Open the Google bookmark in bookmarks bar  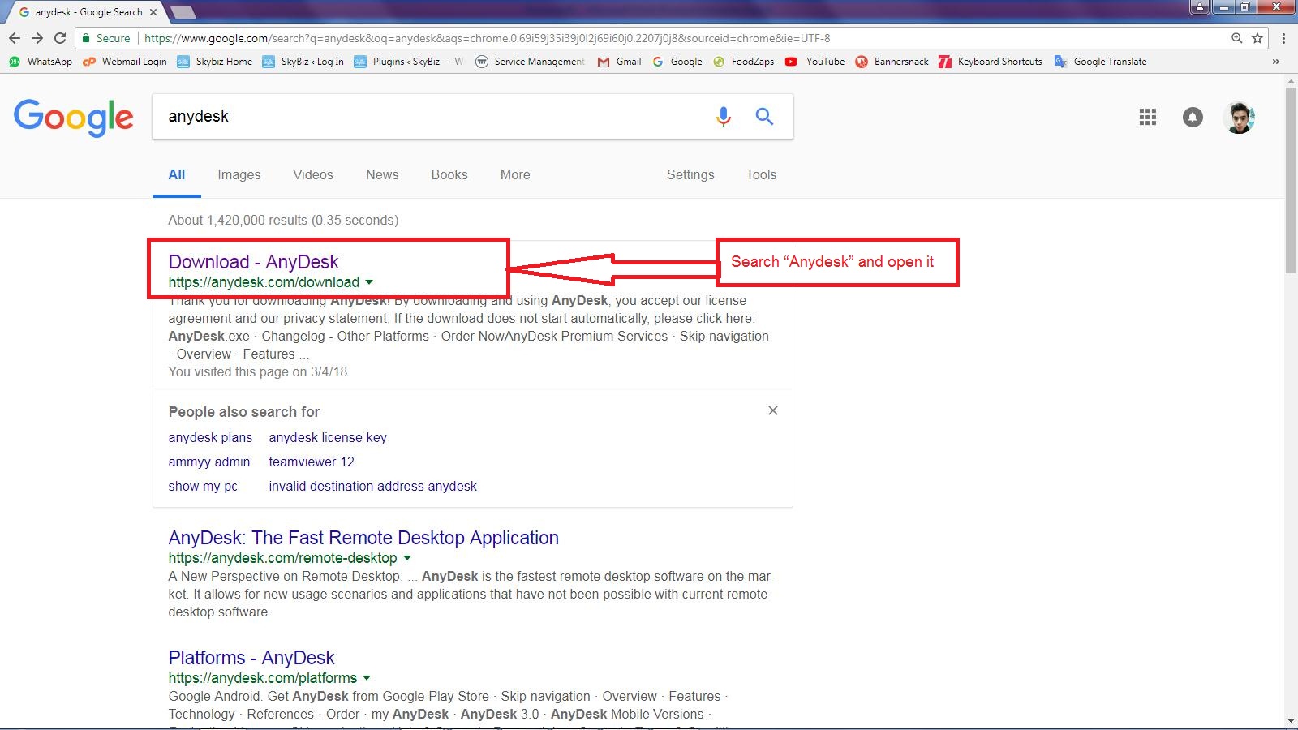click(677, 62)
